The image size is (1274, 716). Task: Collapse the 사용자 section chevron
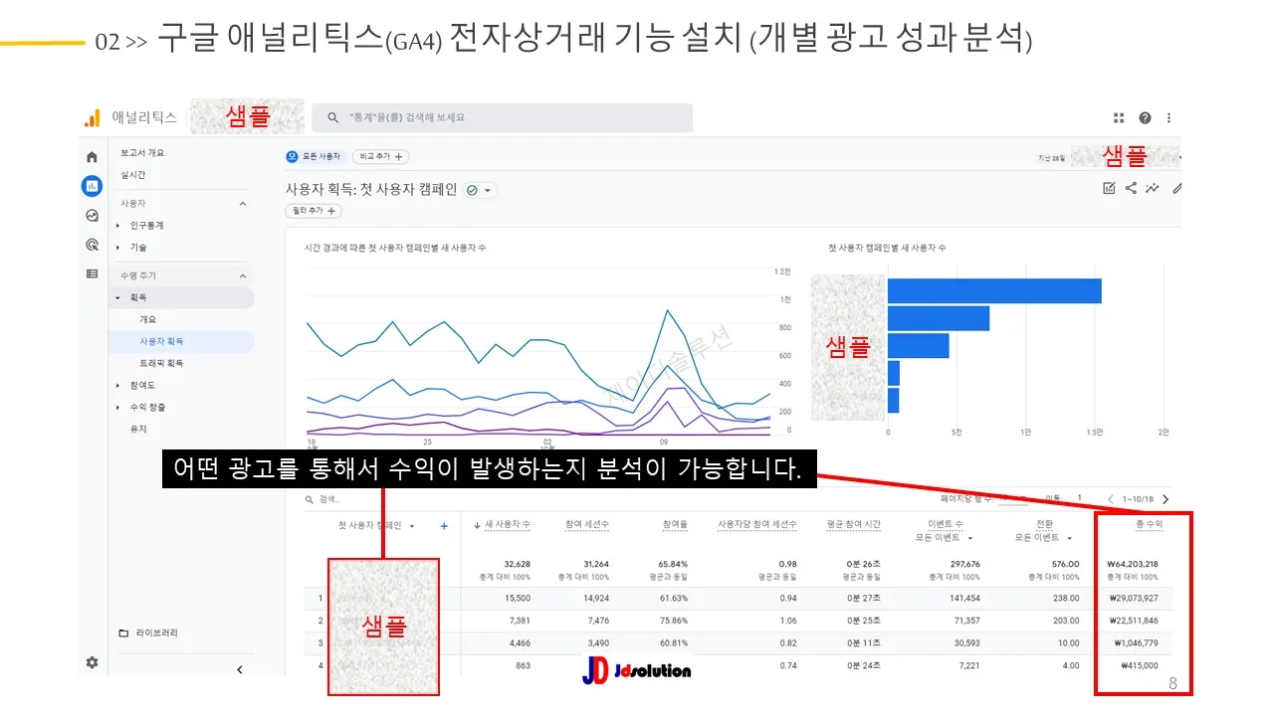tap(242, 204)
